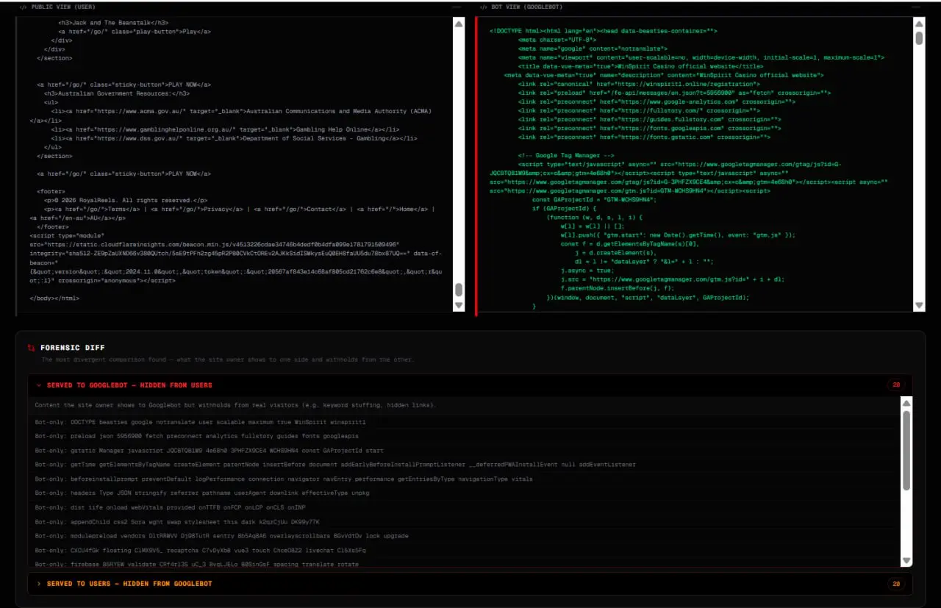Click the Forensic Diff heading

73,348
